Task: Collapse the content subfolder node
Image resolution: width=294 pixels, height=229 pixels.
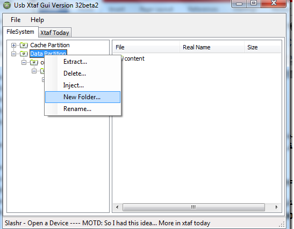Action: [24, 63]
